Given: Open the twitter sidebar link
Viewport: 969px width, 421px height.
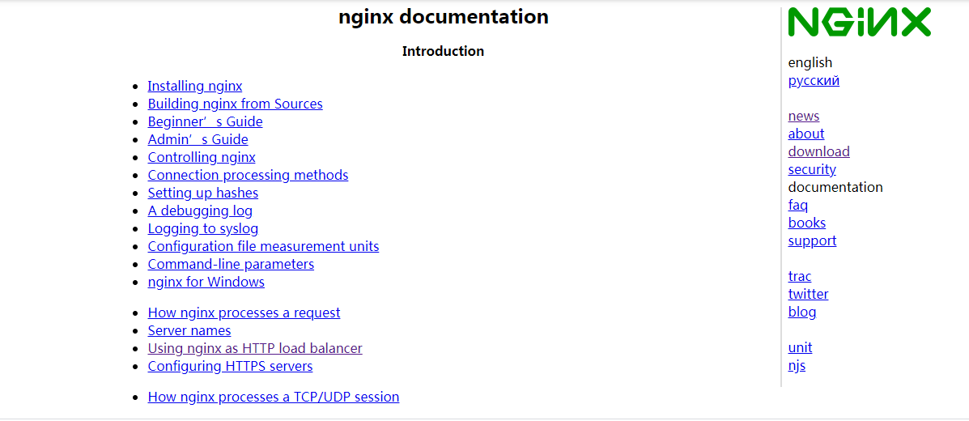Looking at the screenshot, I should click(x=808, y=294).
